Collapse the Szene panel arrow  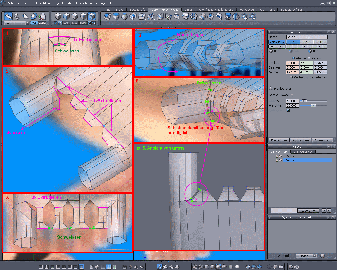tap(329, 147)
